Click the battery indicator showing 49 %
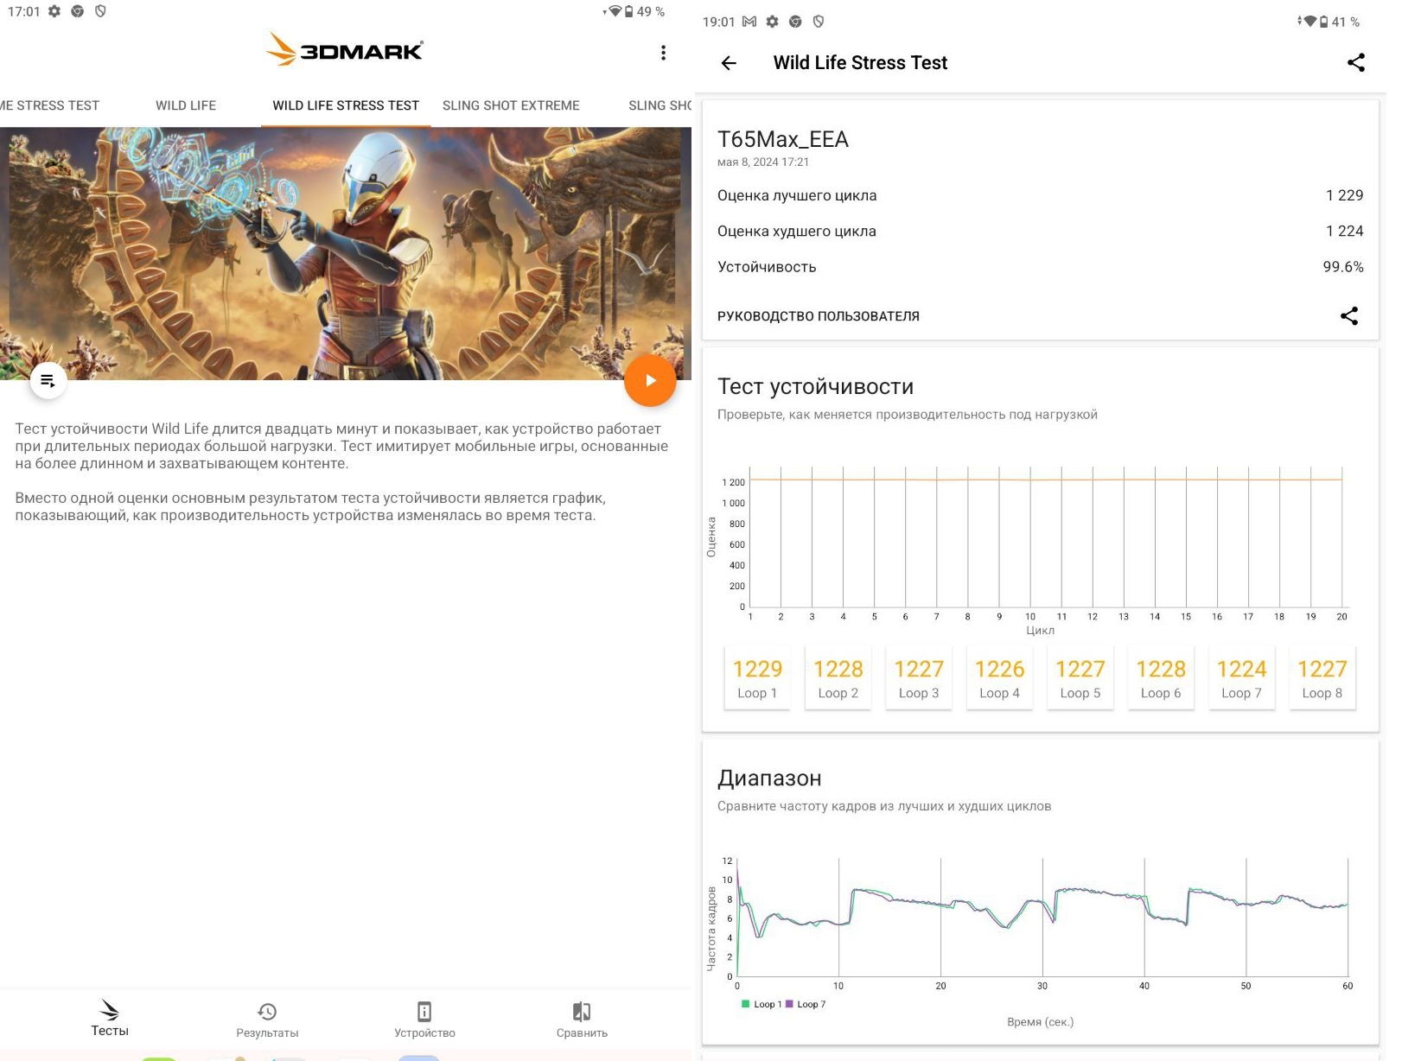The height and width of the screenshot is (1061, 1421). click(644, 11)
